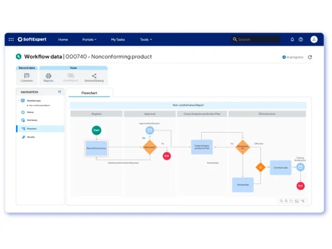Open the Portals dropdown menu
This screenshot has height=249, width=332.
[x=89, y=40]
